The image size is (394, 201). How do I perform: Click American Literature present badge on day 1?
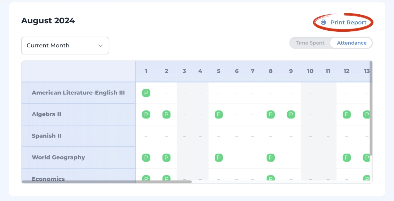coord(146,93)
